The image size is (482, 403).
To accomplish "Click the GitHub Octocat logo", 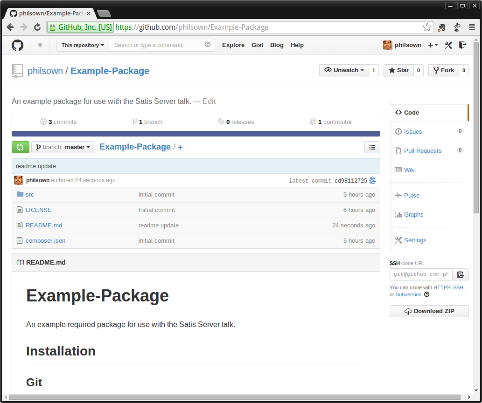I will (18, 45).
